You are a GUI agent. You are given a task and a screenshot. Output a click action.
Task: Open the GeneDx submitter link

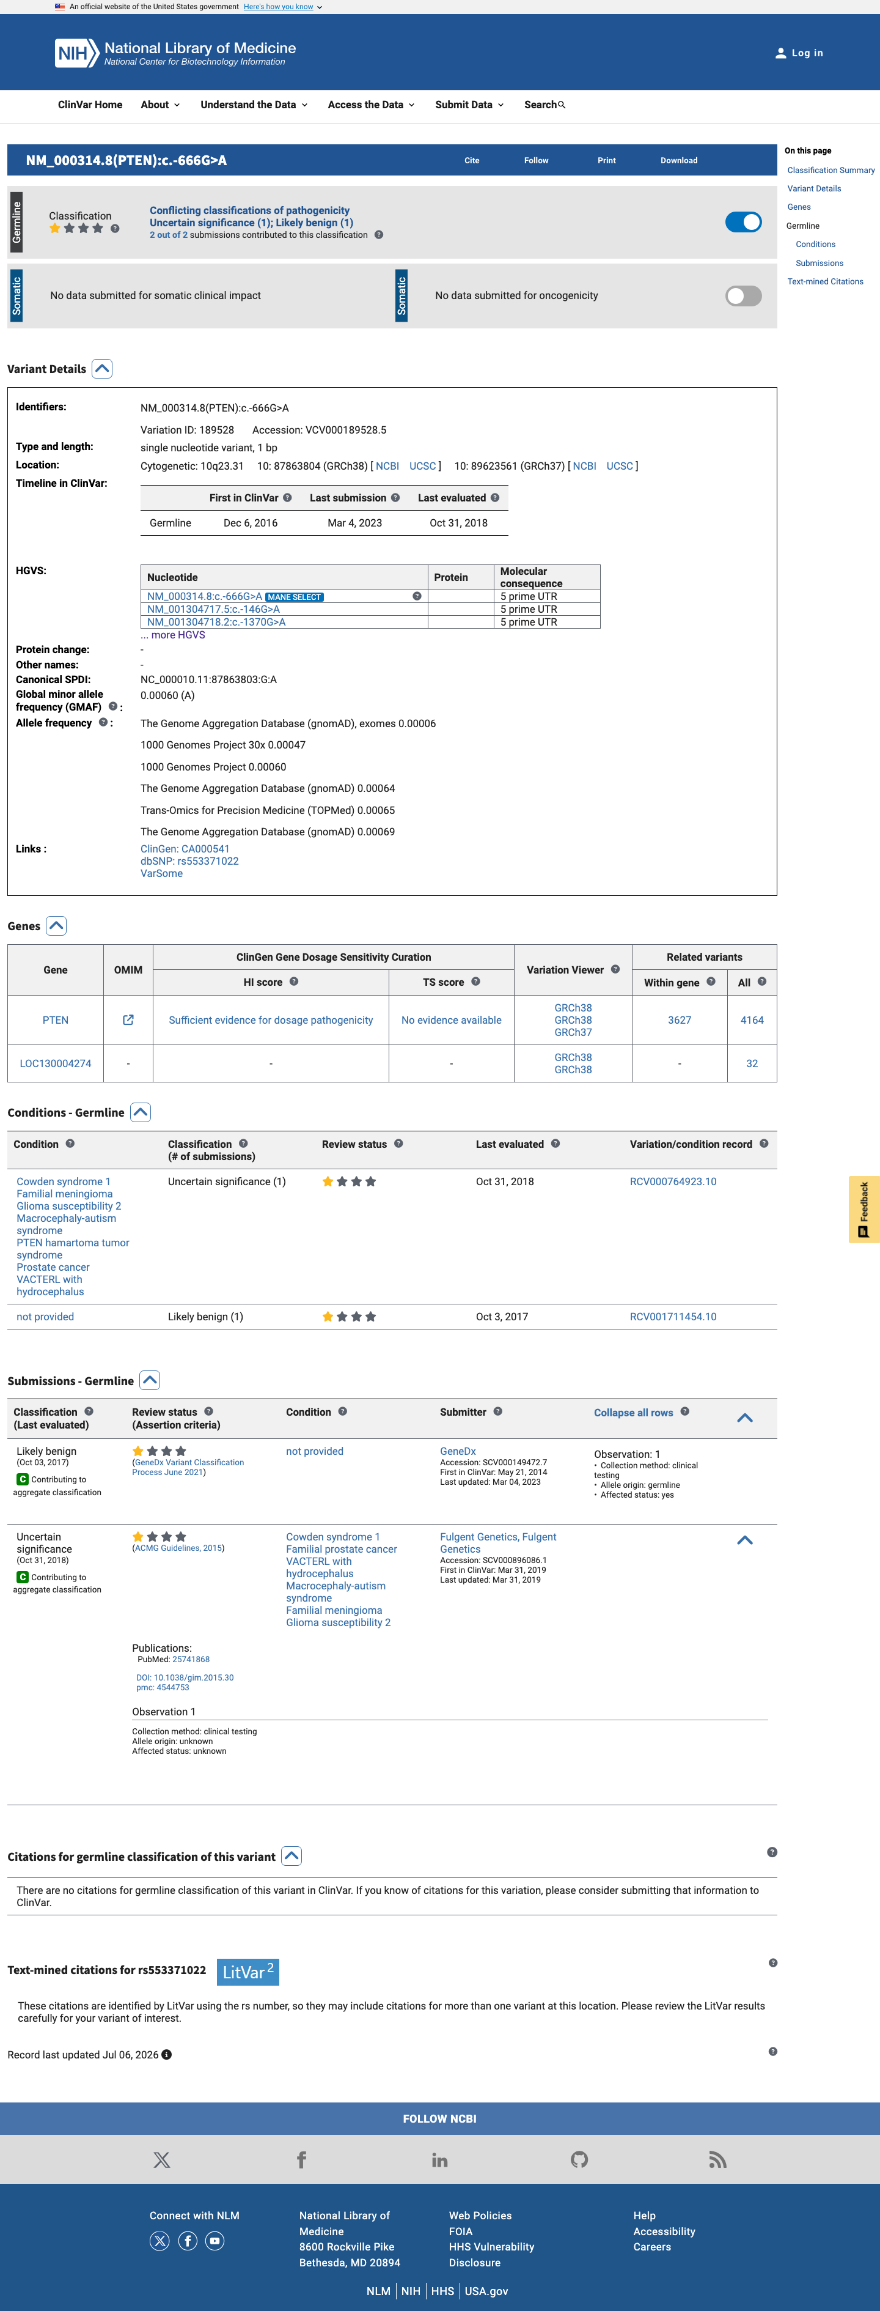coord(458,1451)
